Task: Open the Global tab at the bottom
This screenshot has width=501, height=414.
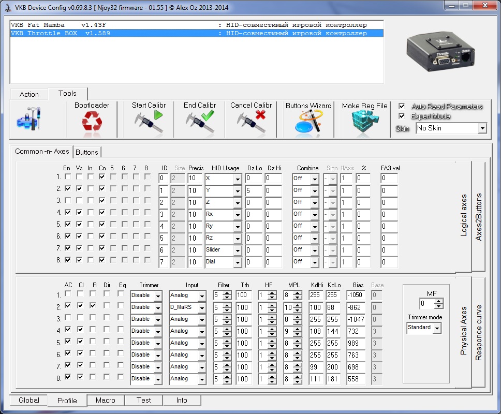Action: point(29,400)
